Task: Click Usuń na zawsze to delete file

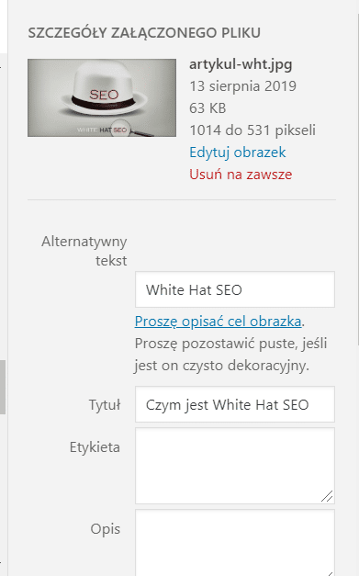Action: point(241,175)
